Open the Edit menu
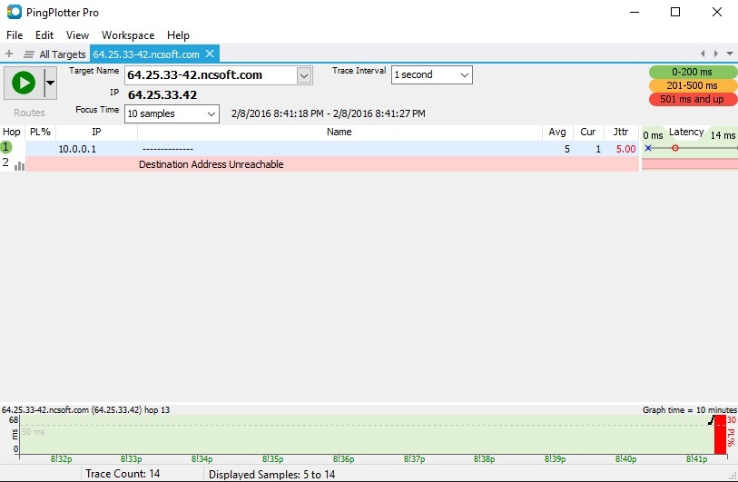The height and width of the screenshot is (482, 738). [x=44, y=35]
